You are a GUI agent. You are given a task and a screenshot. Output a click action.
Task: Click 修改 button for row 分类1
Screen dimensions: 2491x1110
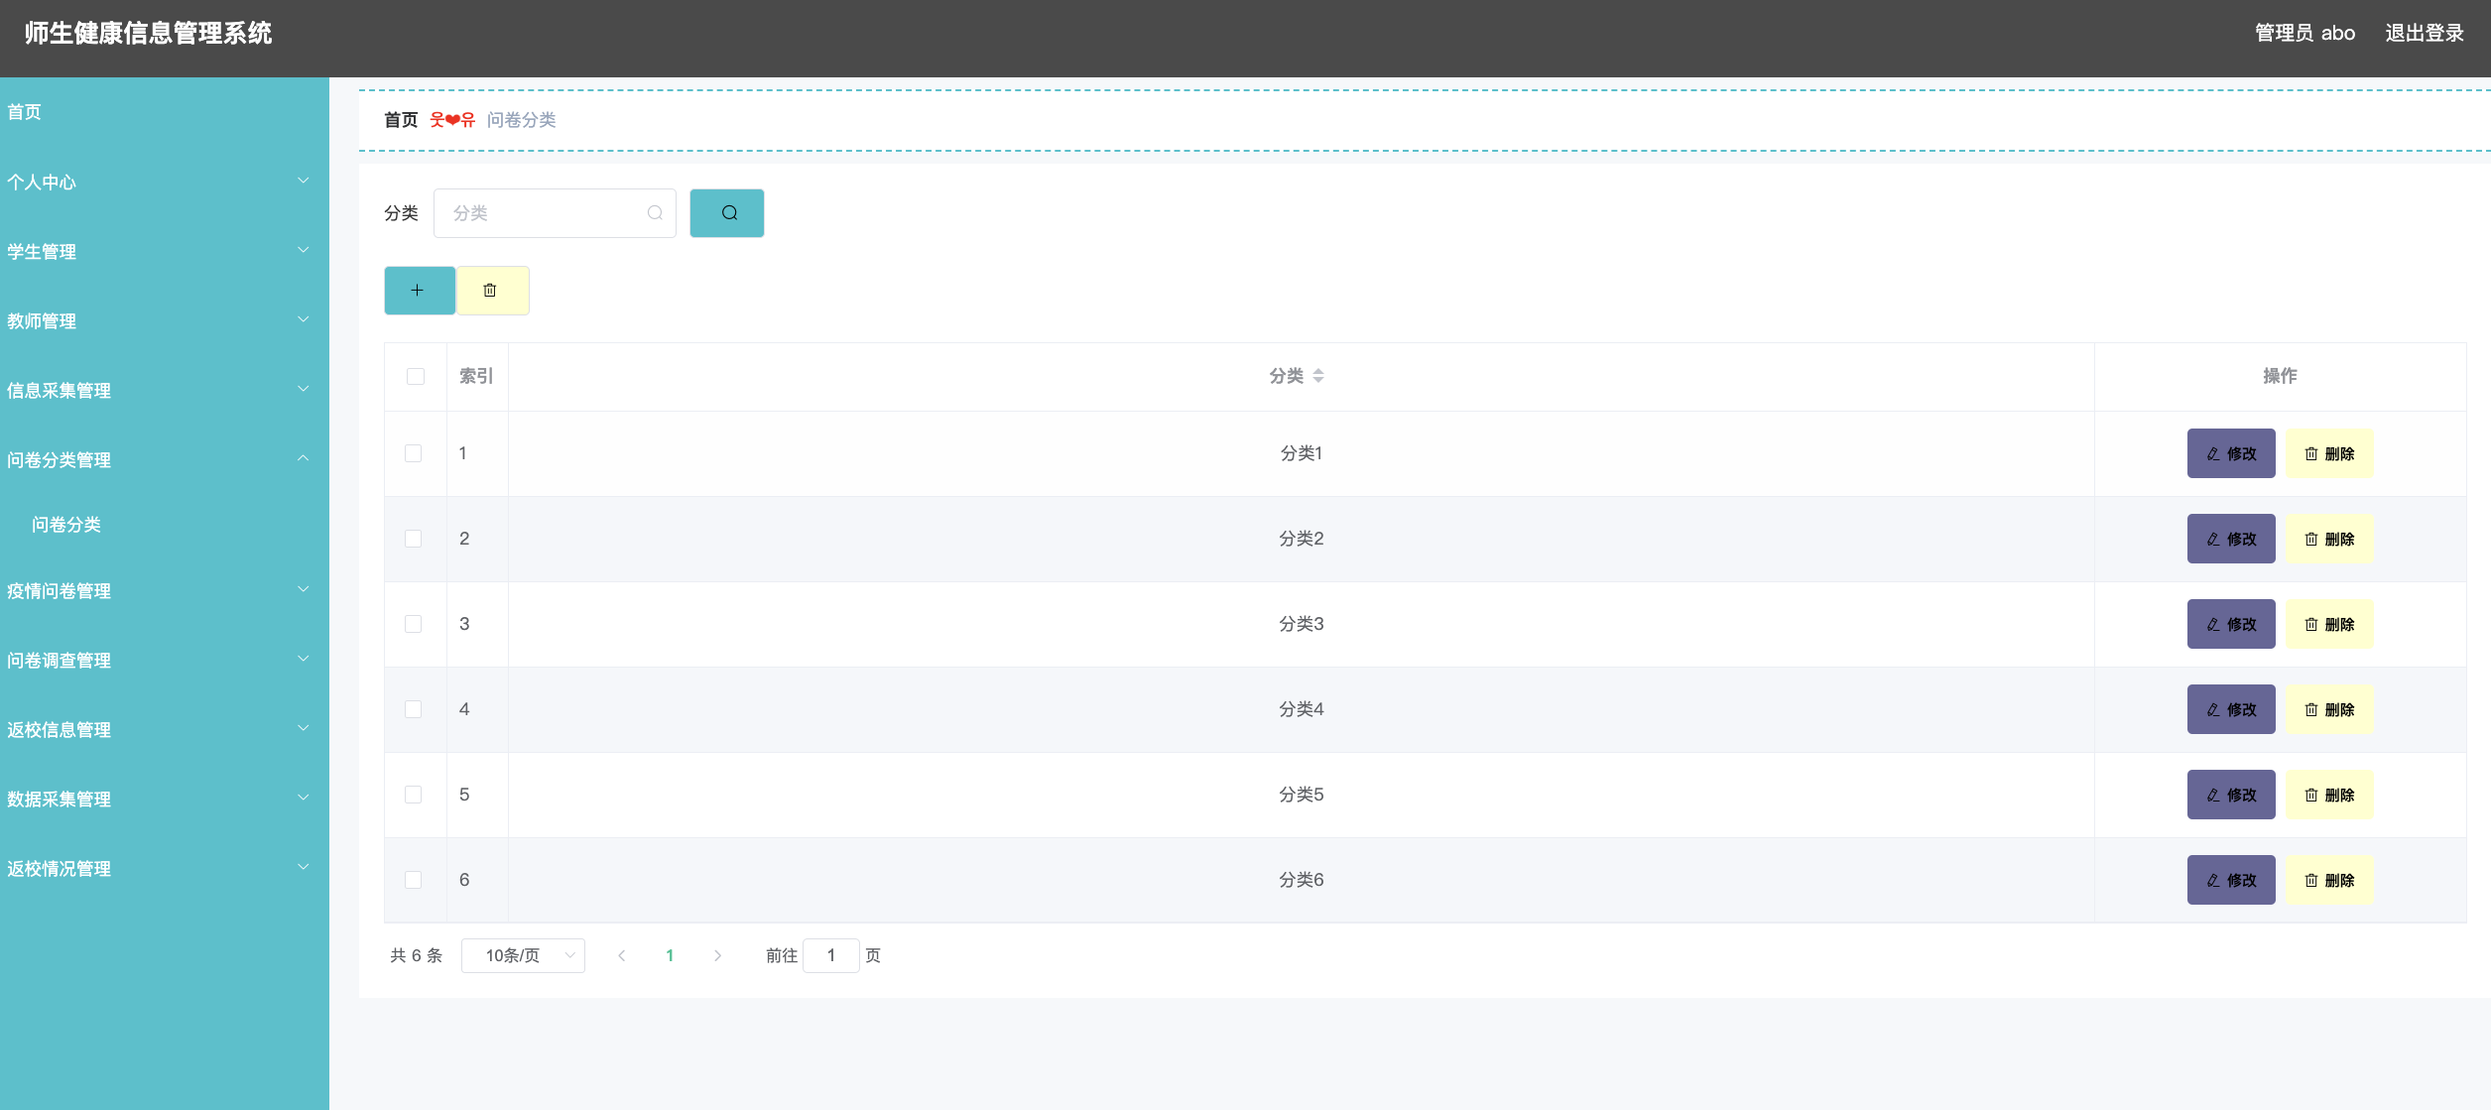pos(2230,453)
